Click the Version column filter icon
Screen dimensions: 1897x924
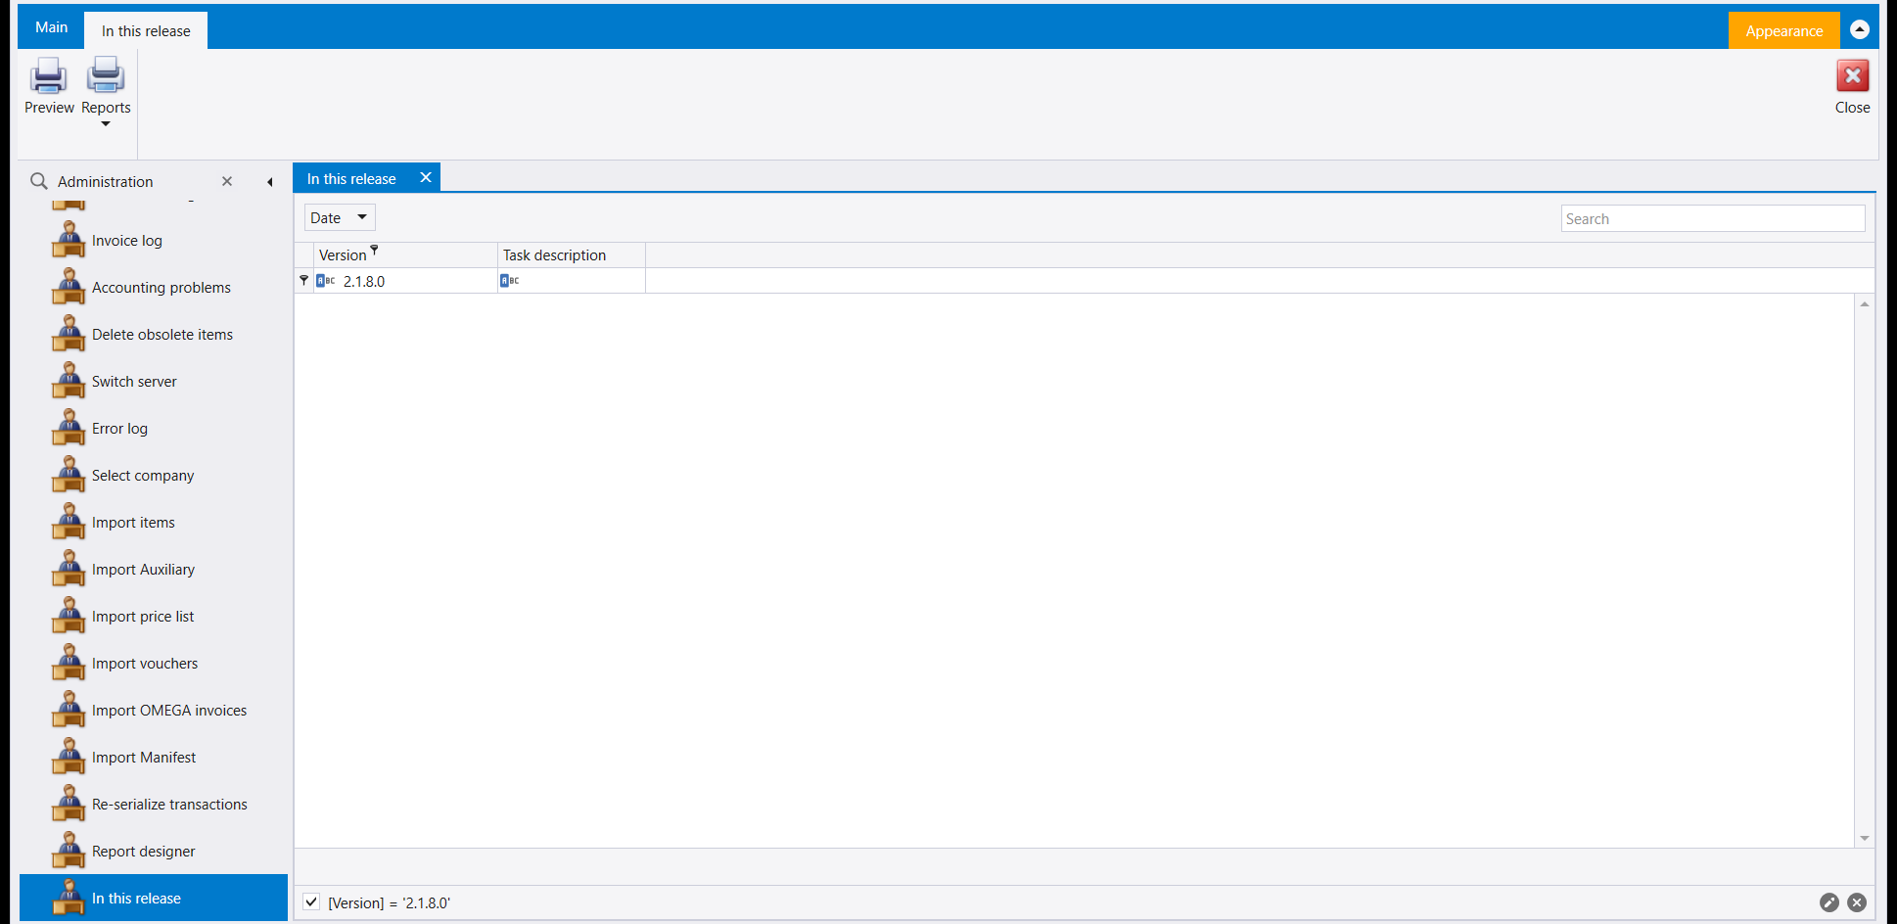pos(374,251)
